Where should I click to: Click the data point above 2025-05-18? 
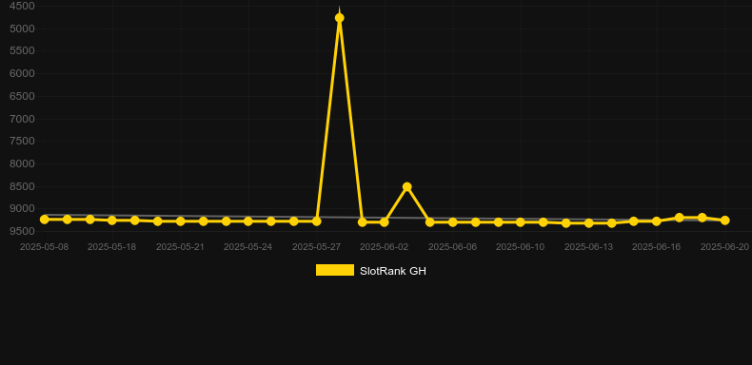pyautogui.click(x=112, y=221)
